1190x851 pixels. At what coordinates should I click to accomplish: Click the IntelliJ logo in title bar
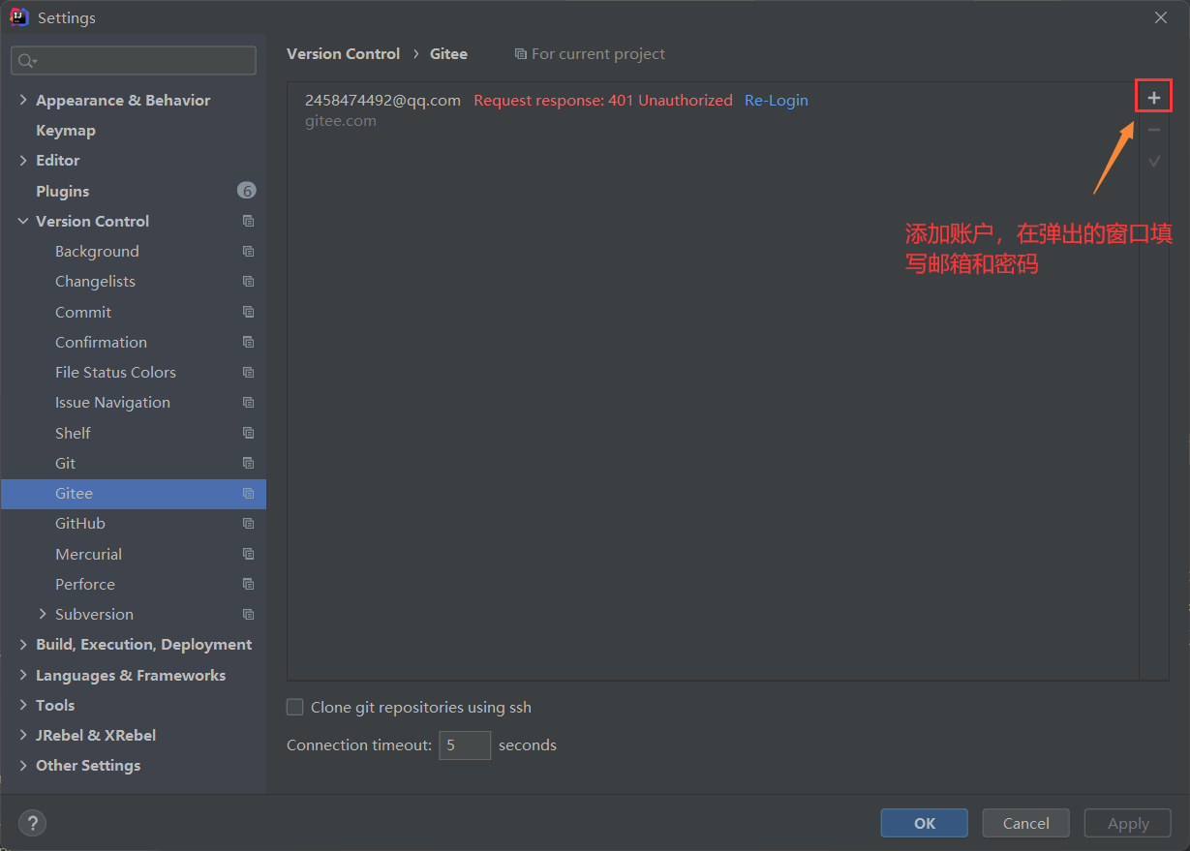(x=19, y=17)
